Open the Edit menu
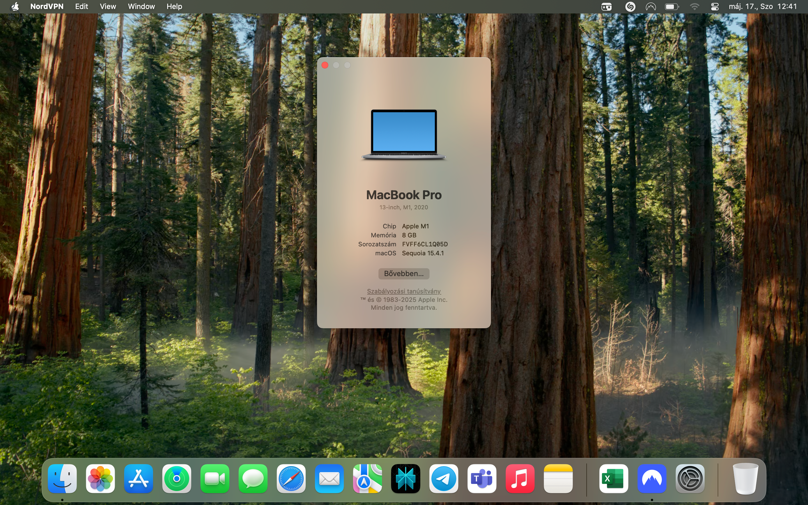This screenshot has width=808, height=505. pyautogui.click(x=81, y=6)
